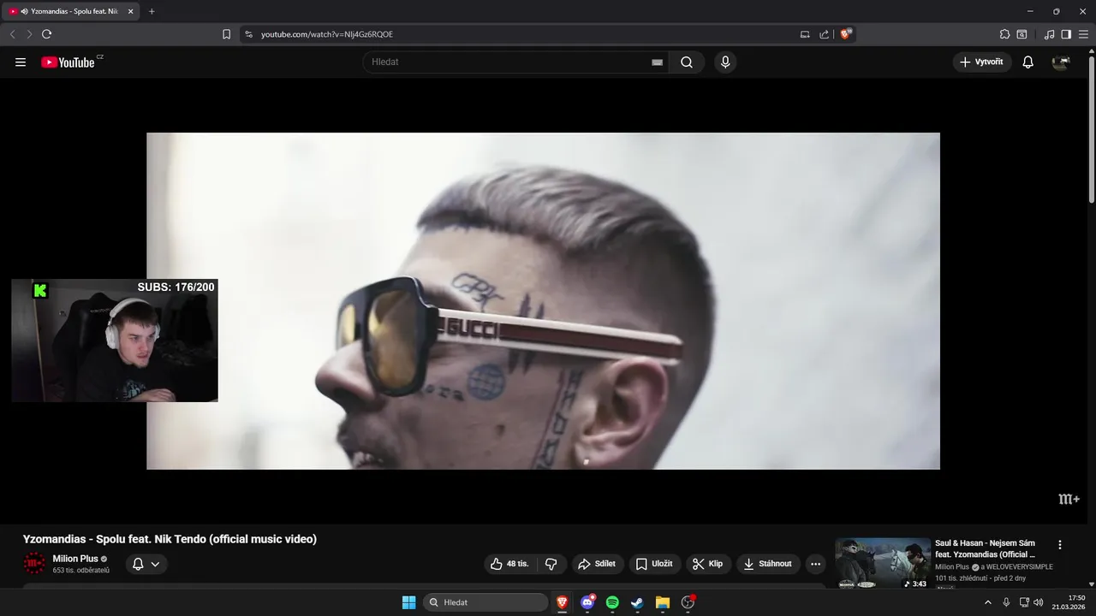Image resolution: width=1096 pixels, height=616 pixels.
Task: Open the Milion Plus channel avatar
Action: tap(34, 563)
